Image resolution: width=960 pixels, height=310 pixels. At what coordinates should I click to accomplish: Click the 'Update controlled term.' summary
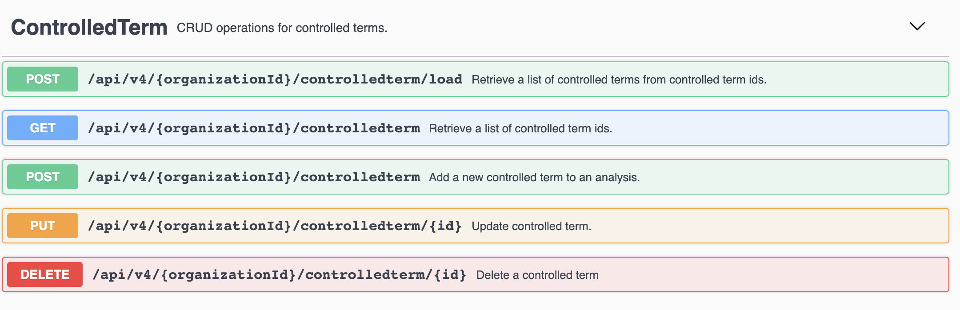coord(531,227)
